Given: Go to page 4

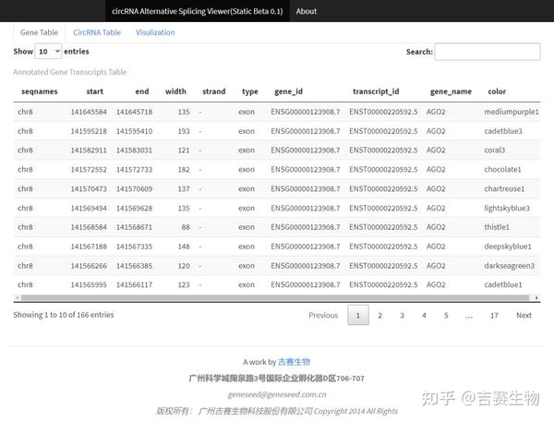Looking at the screenshot, I should coord(424,316).
